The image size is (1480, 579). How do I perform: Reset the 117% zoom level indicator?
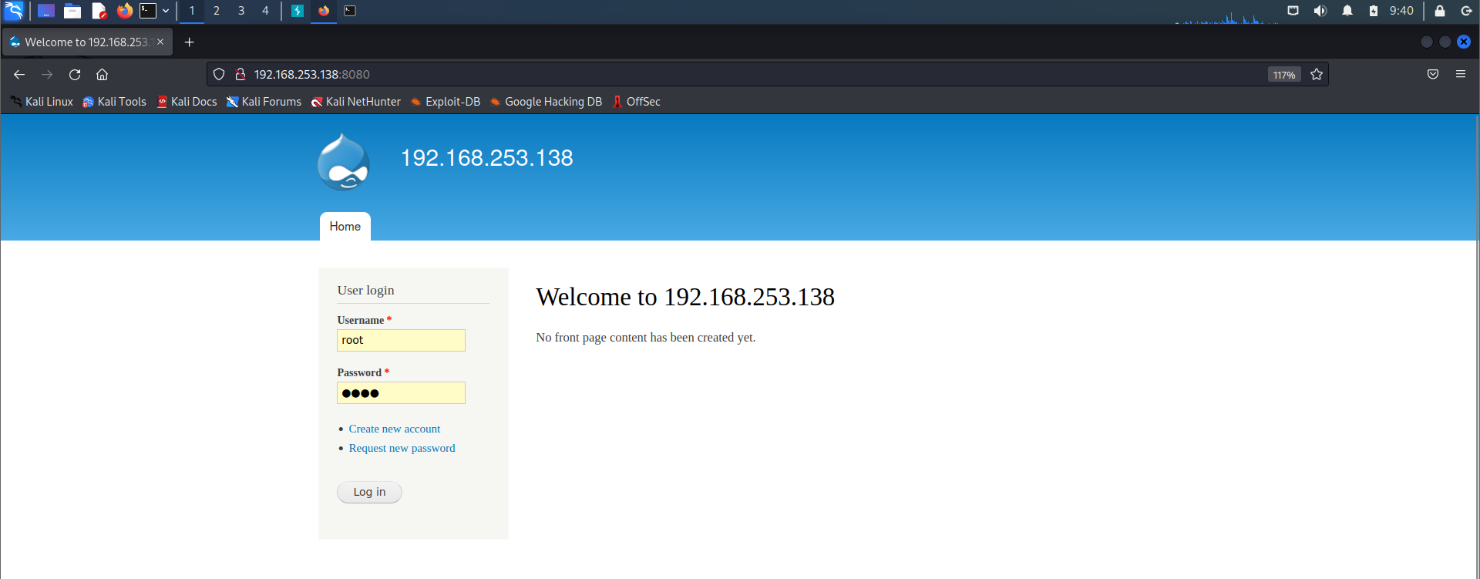(1284, 75)
